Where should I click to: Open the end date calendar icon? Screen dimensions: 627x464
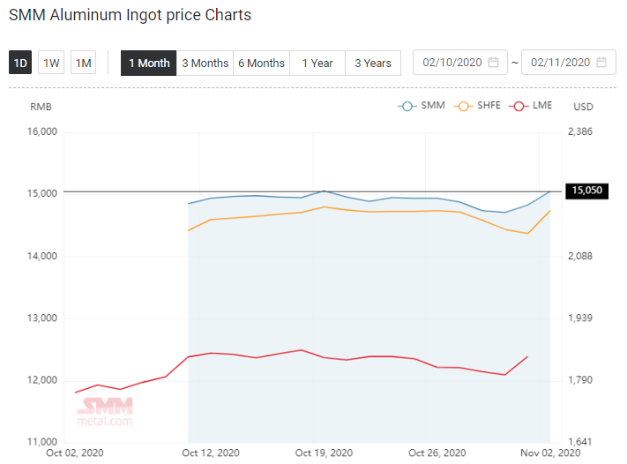coord(601,63)
